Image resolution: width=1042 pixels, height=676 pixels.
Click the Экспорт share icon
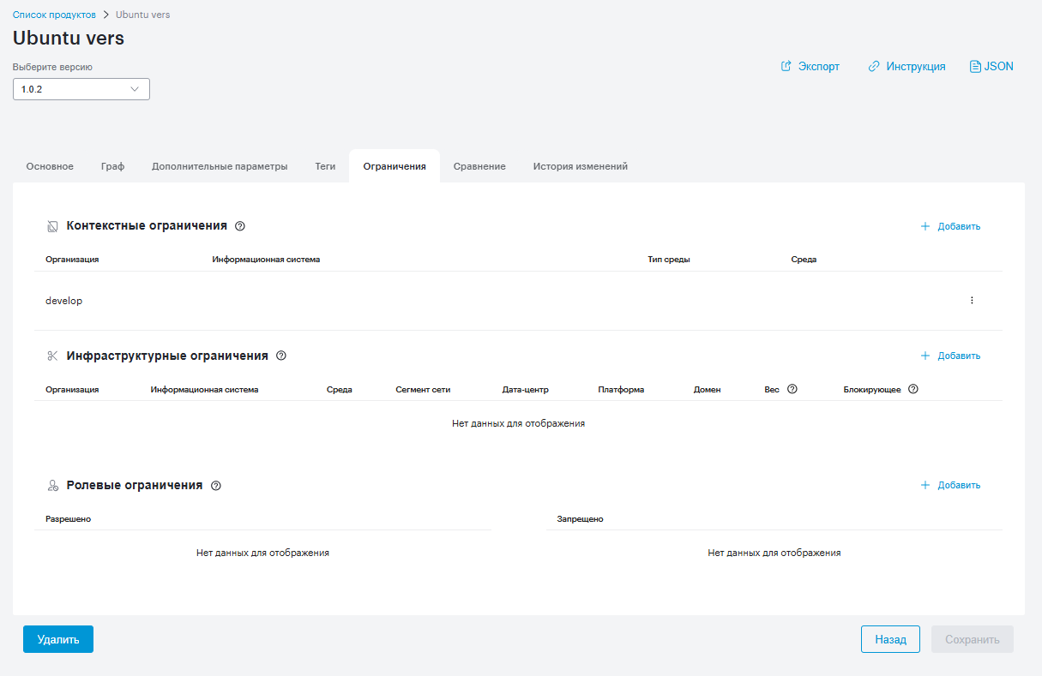point(786,66)
